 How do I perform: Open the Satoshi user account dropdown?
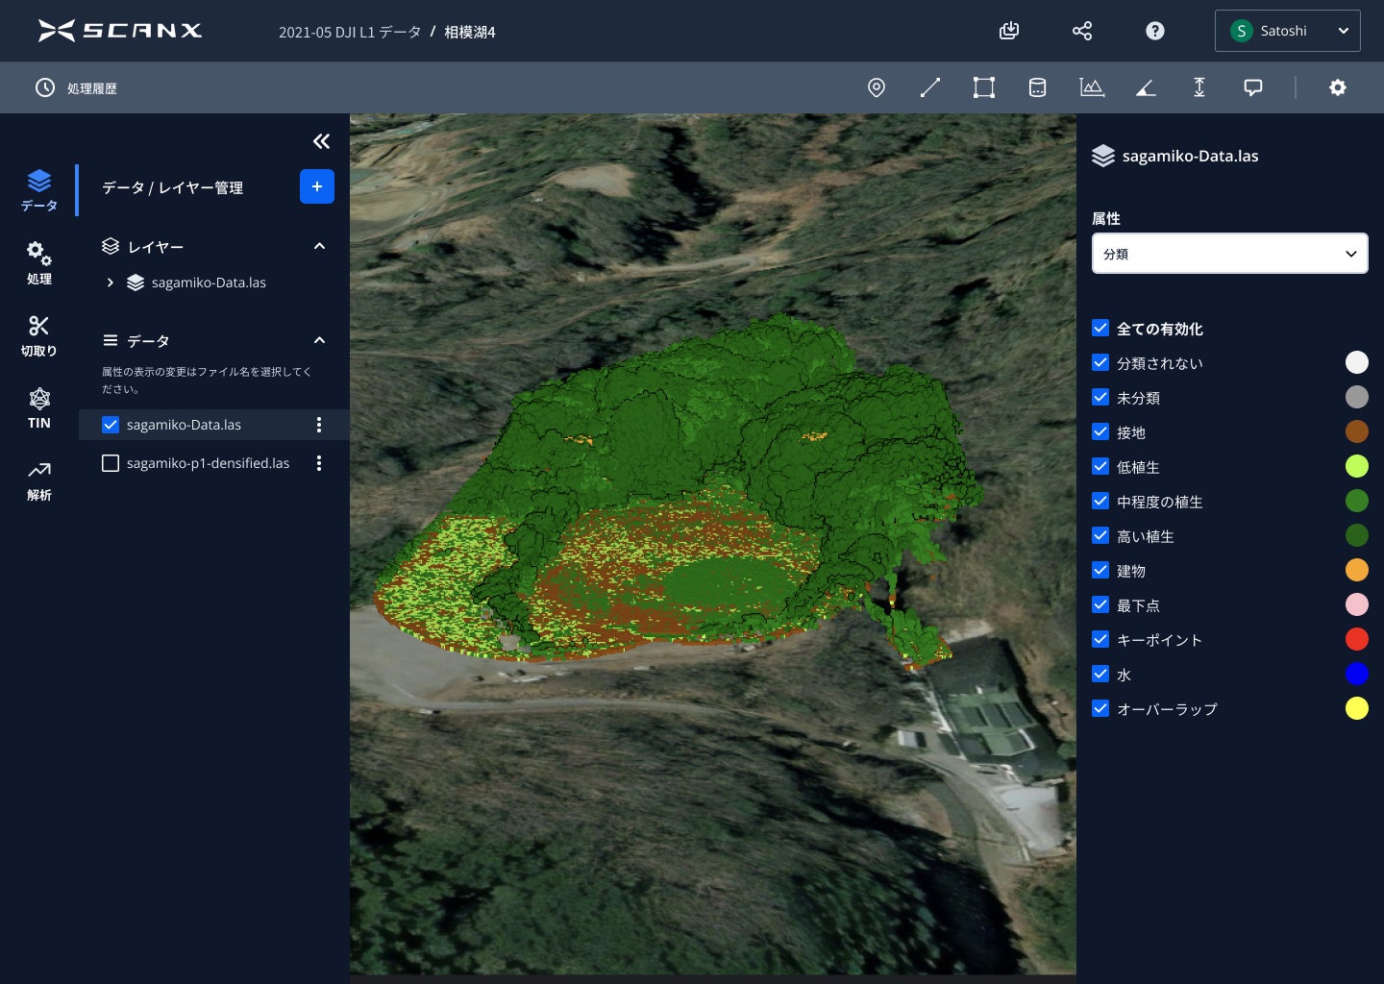coord(1287,31)
